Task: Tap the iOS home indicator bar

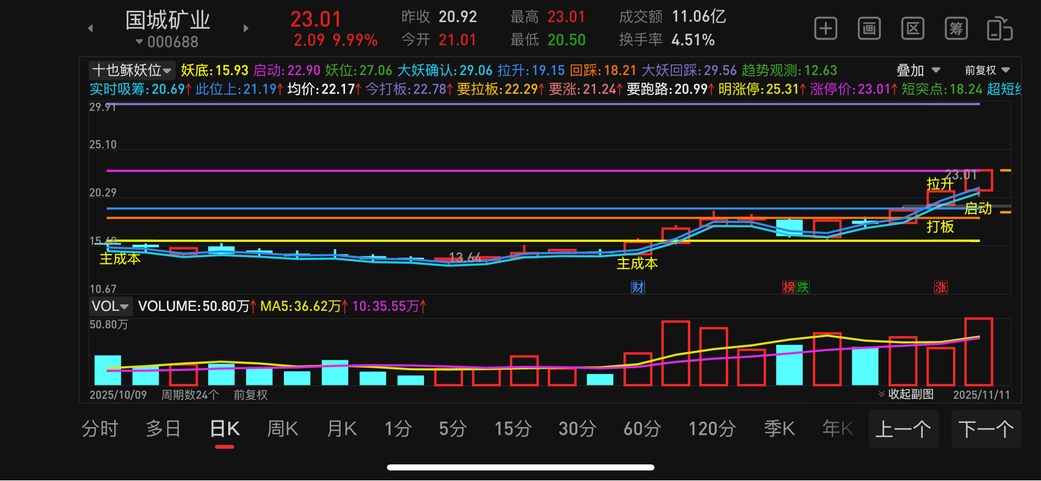Action: (520, 467)
